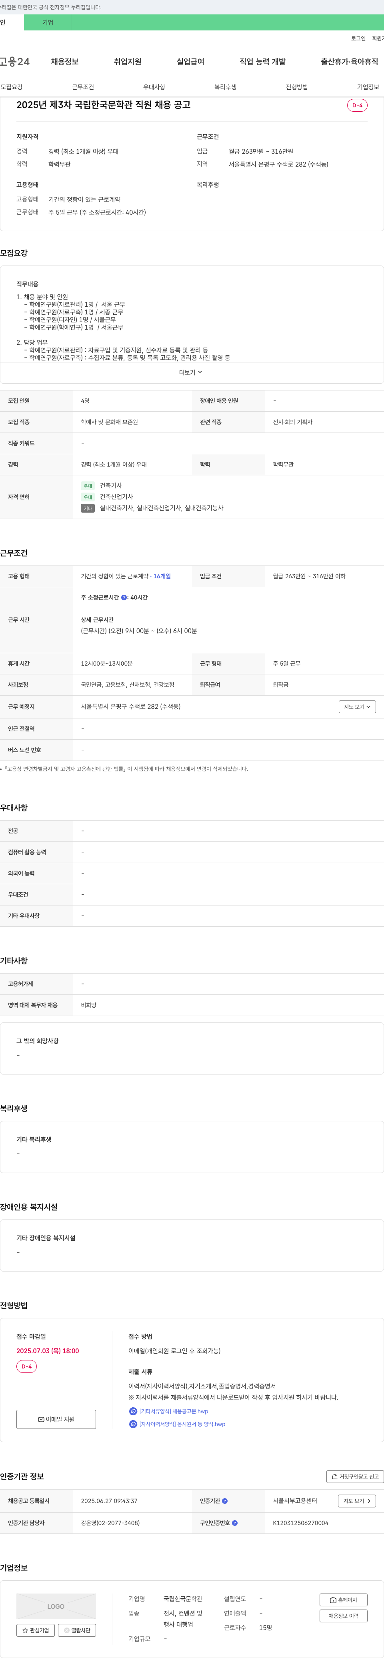
Task: Click the job title 2025년 제3차 국립한국문학관 직원 채용 공고
Action: pos(104,105)
